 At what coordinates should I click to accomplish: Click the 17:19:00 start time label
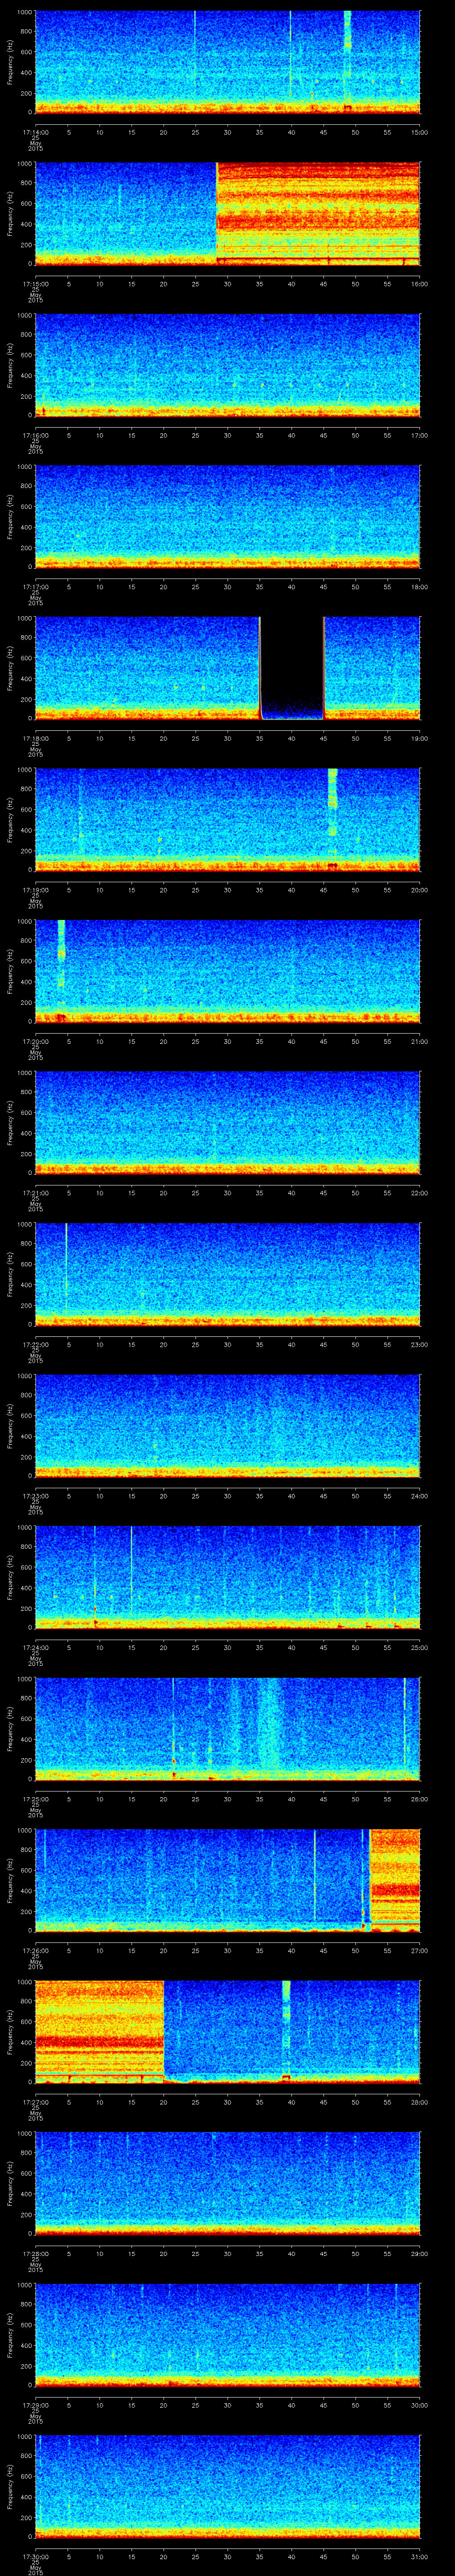pyautogui.click(x=35, y=890)
